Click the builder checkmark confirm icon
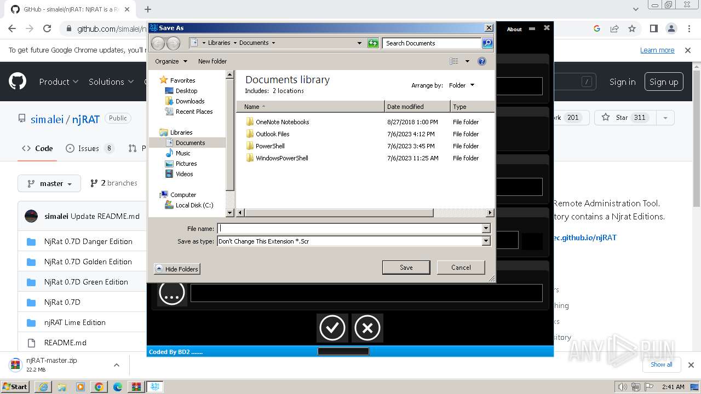The image size is (701, 394). tap(332, 328)
